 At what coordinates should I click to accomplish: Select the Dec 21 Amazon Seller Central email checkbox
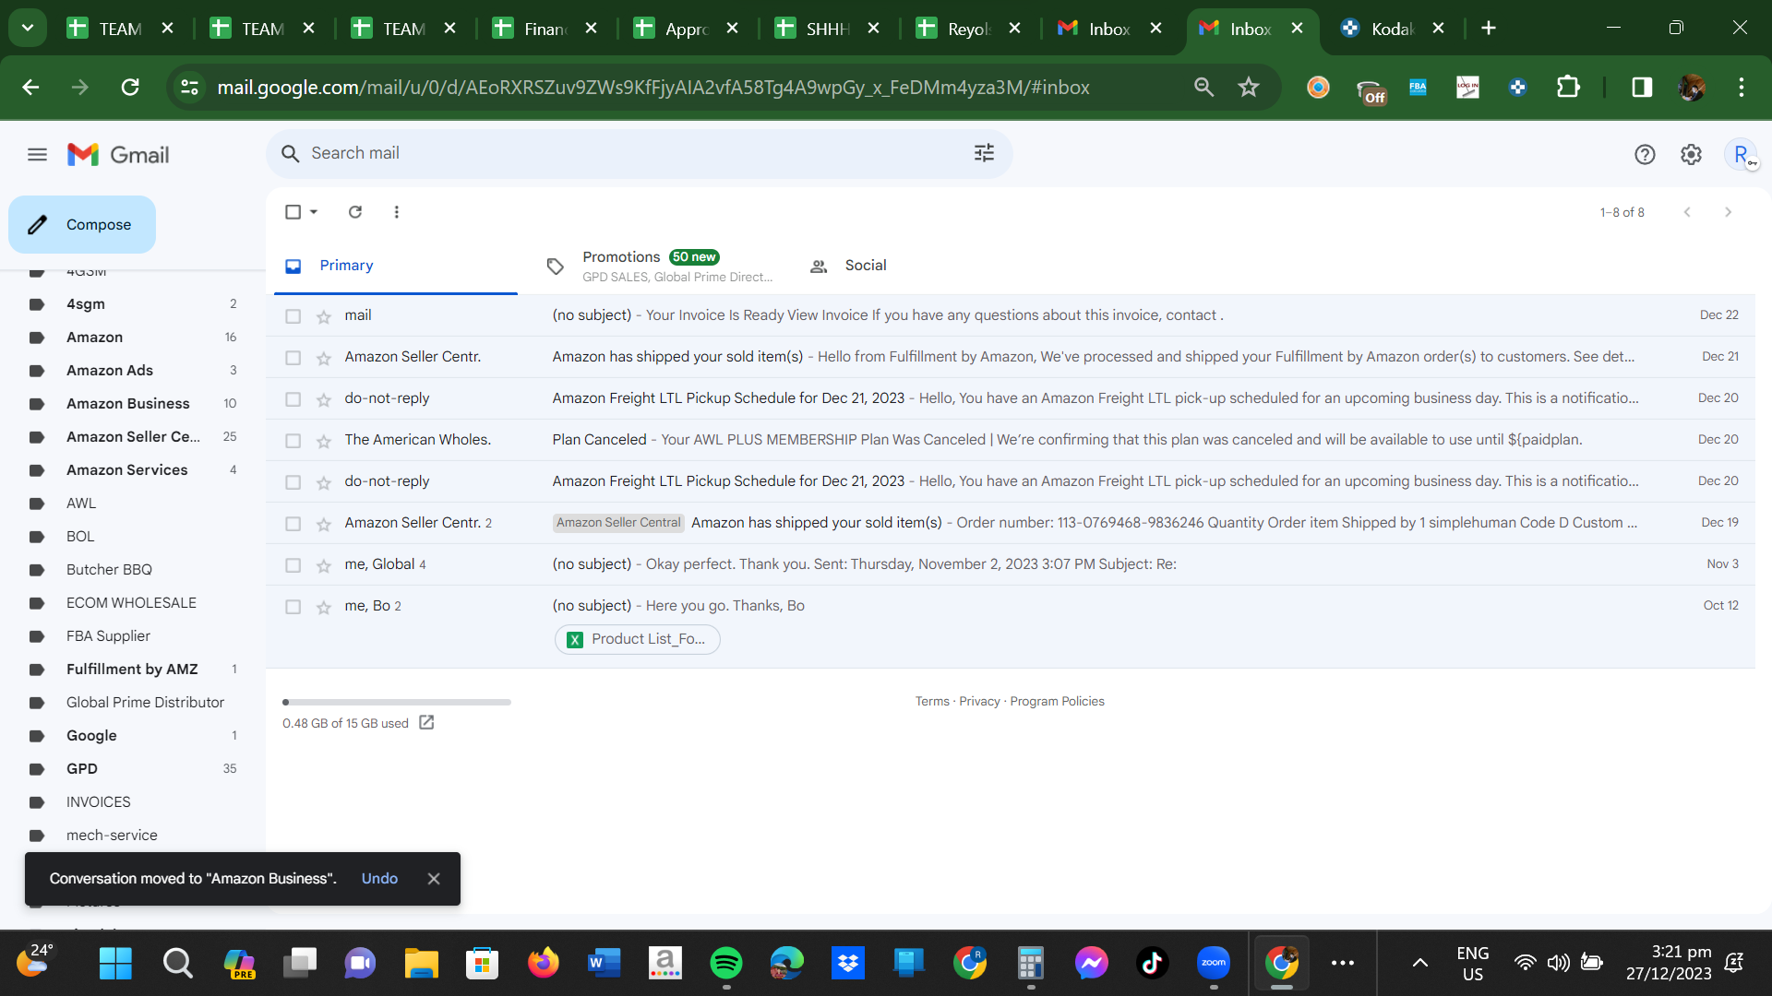293,358
